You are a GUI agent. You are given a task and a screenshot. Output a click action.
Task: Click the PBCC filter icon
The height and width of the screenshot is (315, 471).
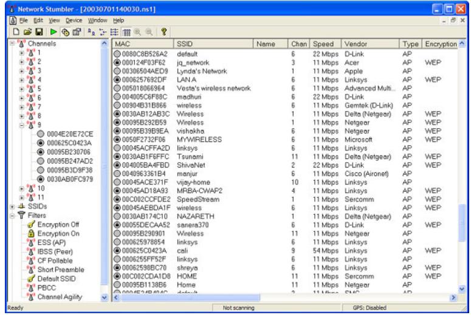coord(31,288)
